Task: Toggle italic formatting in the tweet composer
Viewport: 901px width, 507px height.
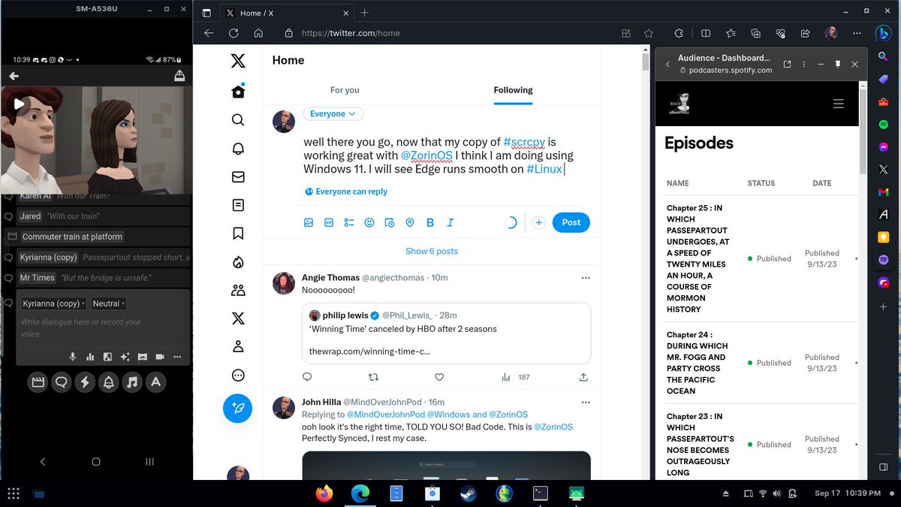Action: click(449, 222)
